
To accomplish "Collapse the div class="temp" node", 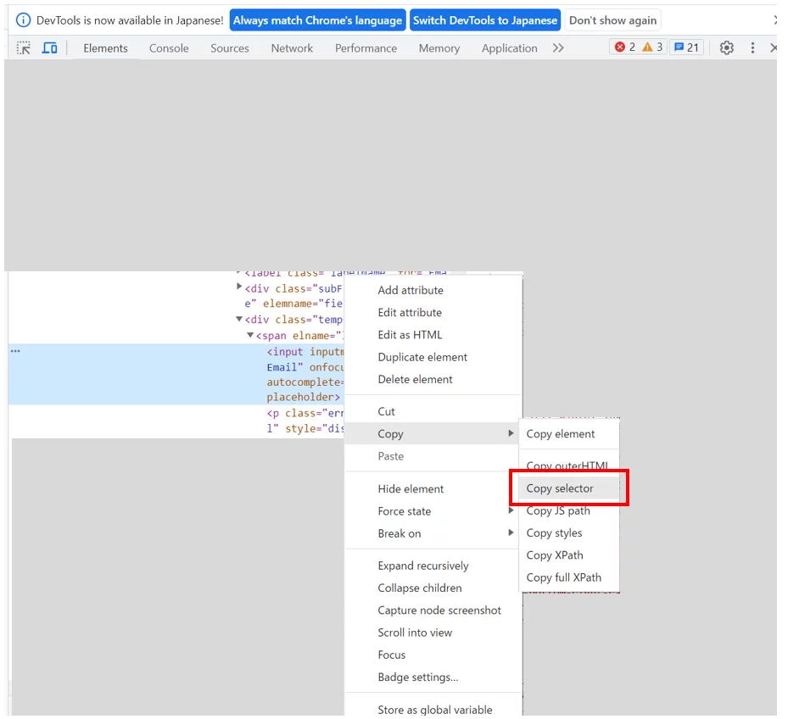I will coord(239,320).
